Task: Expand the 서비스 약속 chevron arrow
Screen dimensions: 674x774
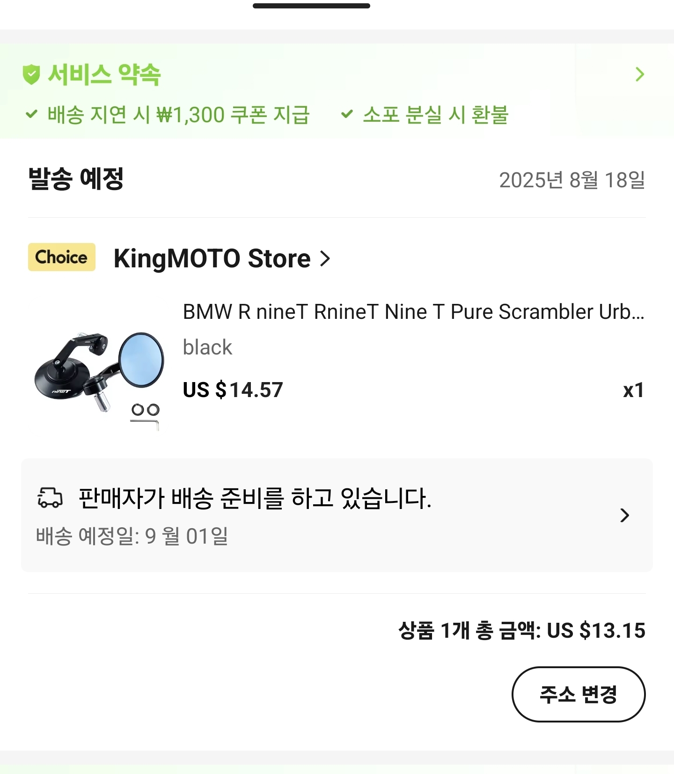Action: click(x=640, y=74)
